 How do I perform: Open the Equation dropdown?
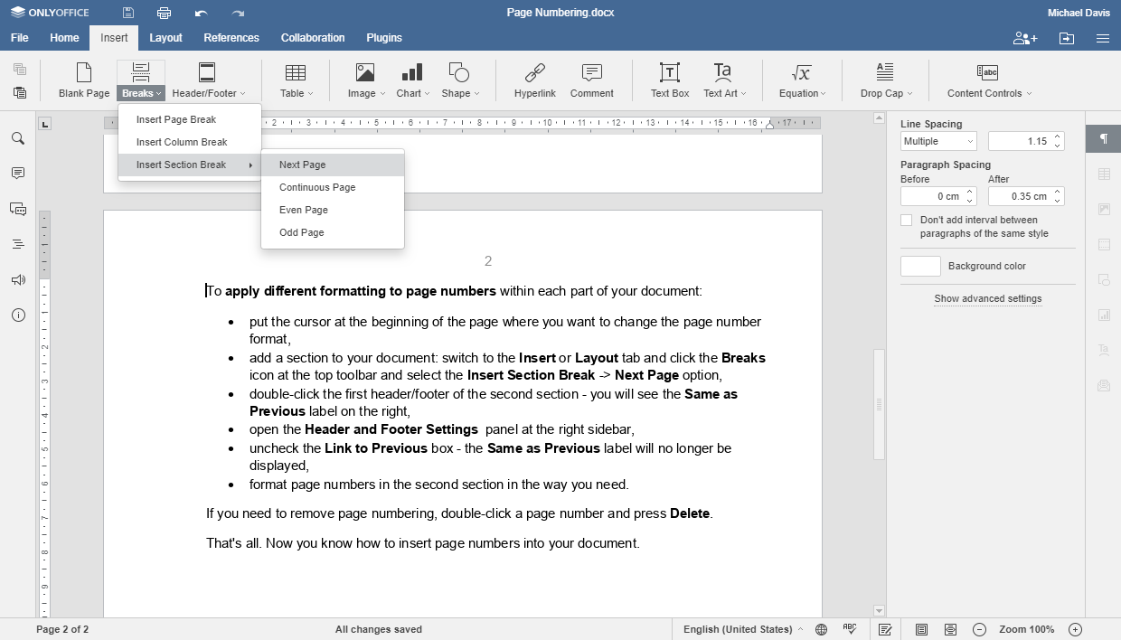pyautogui.click(x=803, y=93)
